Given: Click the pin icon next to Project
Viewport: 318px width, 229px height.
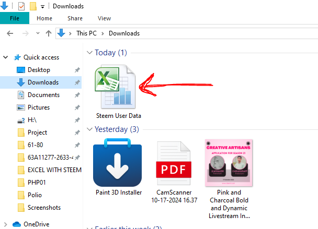Looking at the screenshot, I should (x=77, y=132).
